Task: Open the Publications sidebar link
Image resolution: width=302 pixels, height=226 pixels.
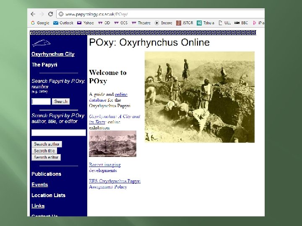Action: pyautogui.click(x=47, y=174)
